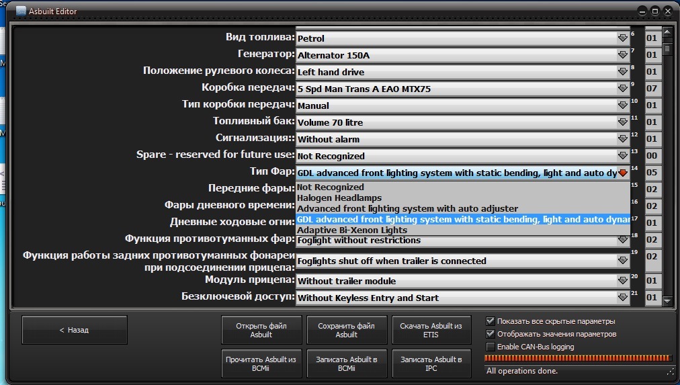Open the Функция противотуманных фар Foglight dropdown
Image resolution: width=680 pixels, height=385 pixels.
point(463,240)
